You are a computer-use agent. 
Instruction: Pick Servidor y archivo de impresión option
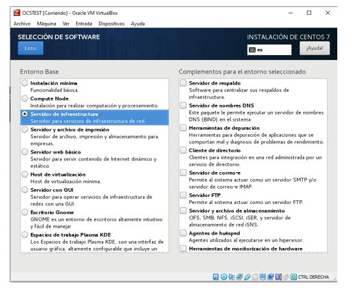25,129
